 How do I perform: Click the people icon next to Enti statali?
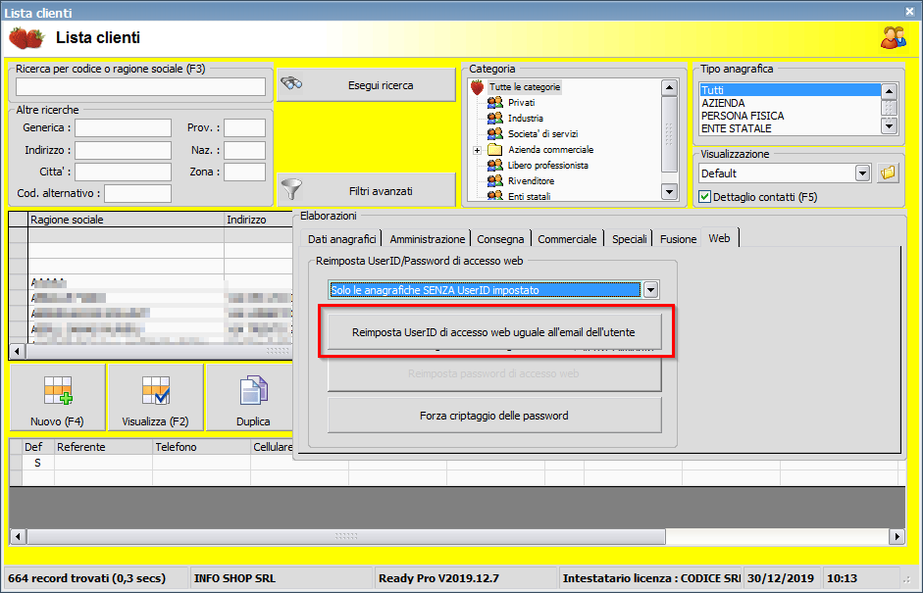click(x=495, y=195)
